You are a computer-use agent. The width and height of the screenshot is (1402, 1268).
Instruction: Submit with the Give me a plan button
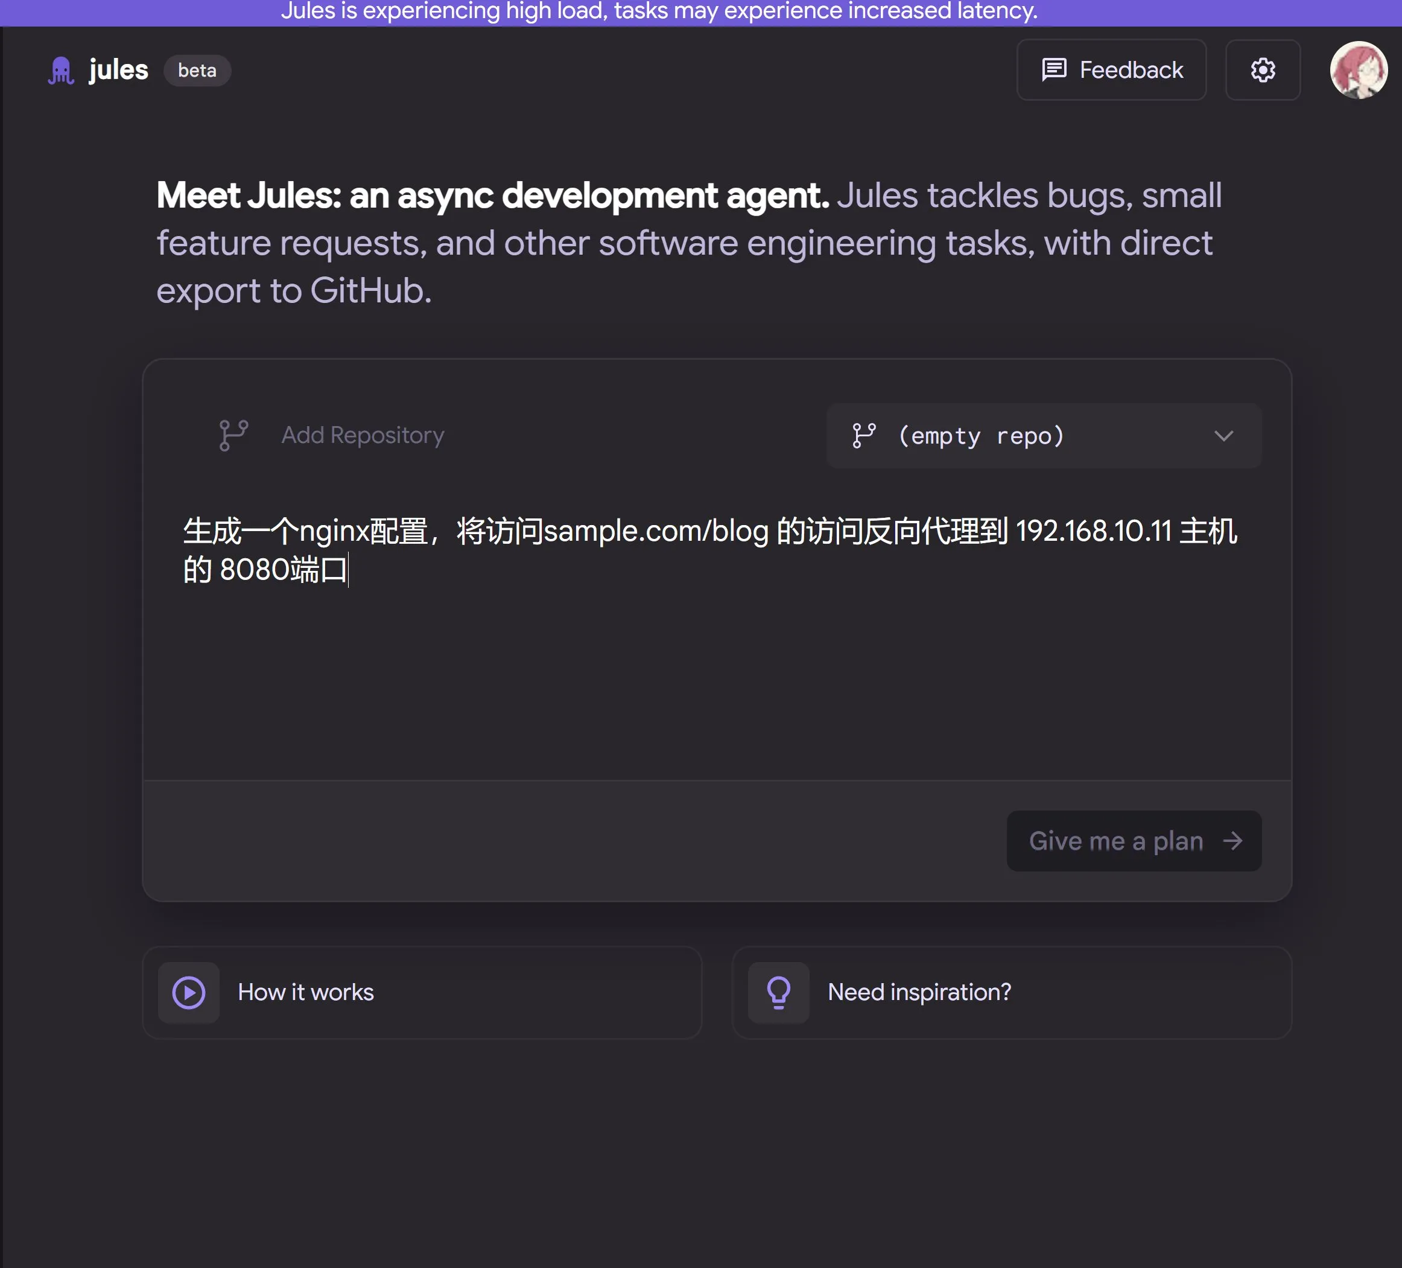(x=1134, y=841)
